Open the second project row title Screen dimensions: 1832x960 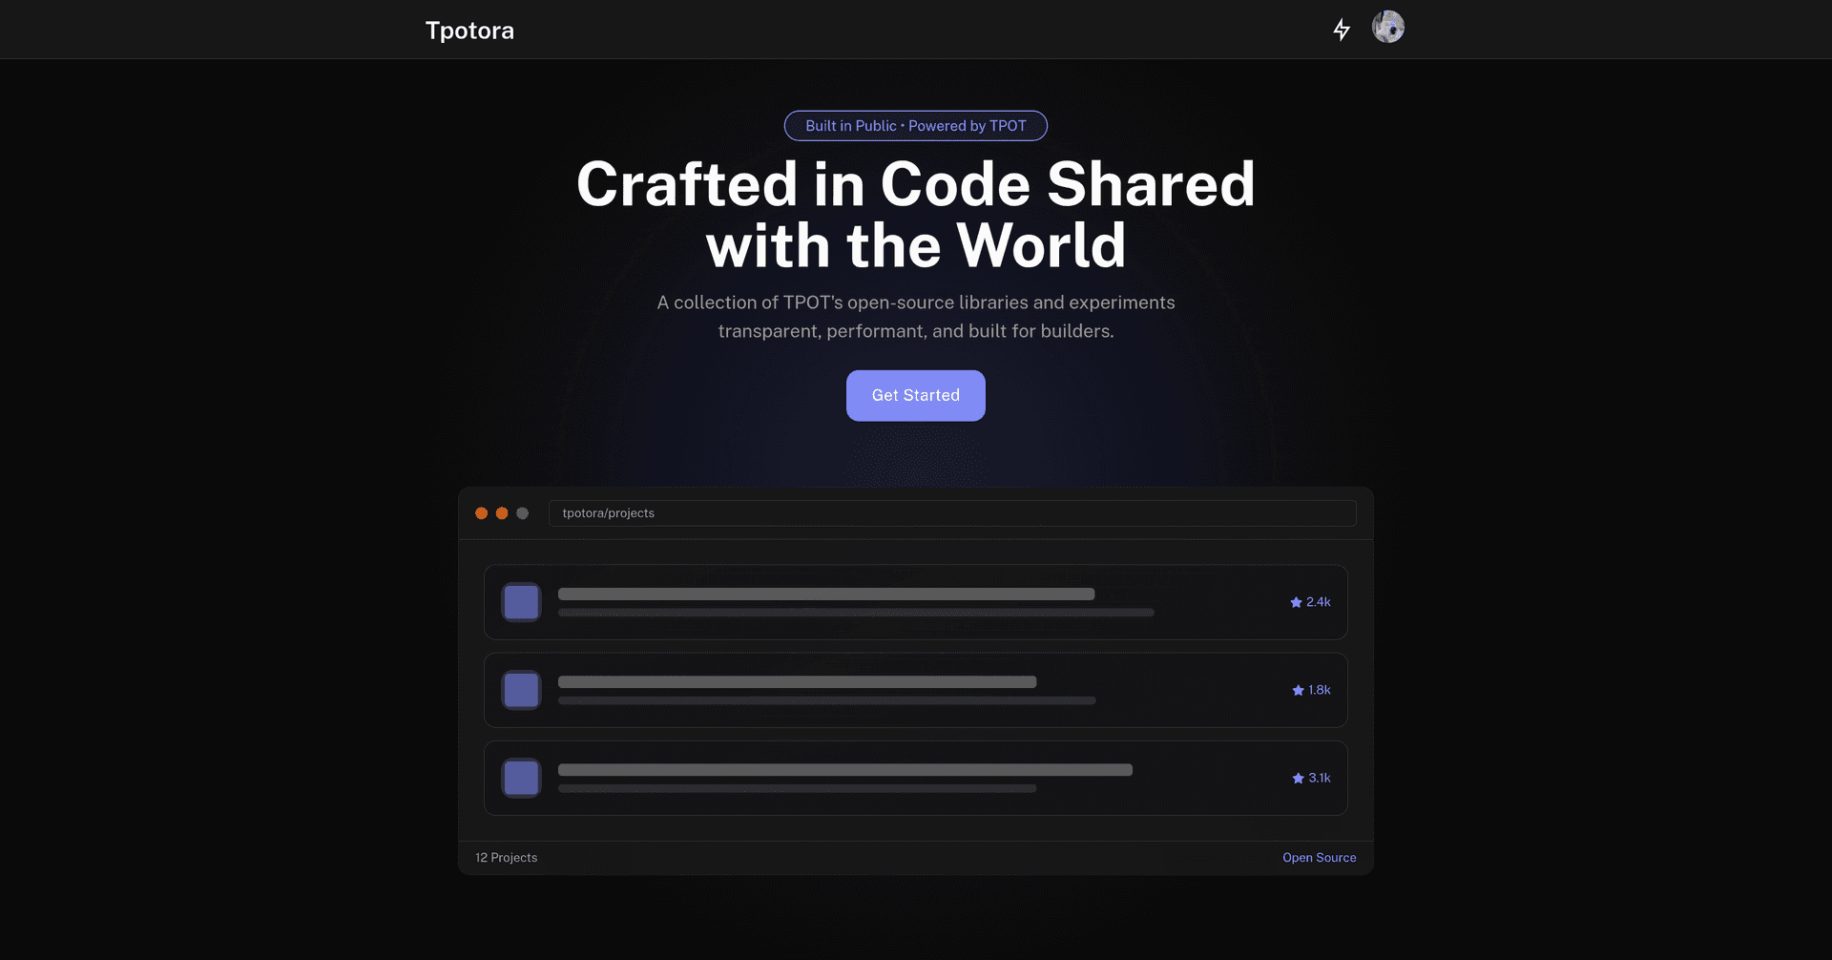click(797, 682)
